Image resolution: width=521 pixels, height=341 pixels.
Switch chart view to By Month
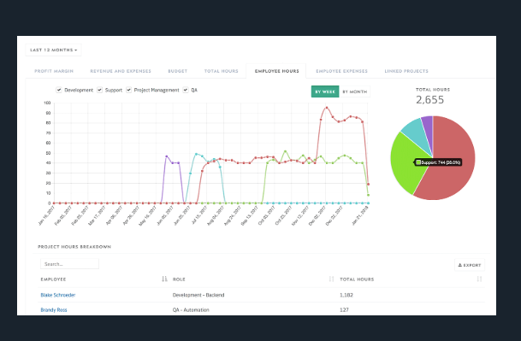click(x=354, y=91)
